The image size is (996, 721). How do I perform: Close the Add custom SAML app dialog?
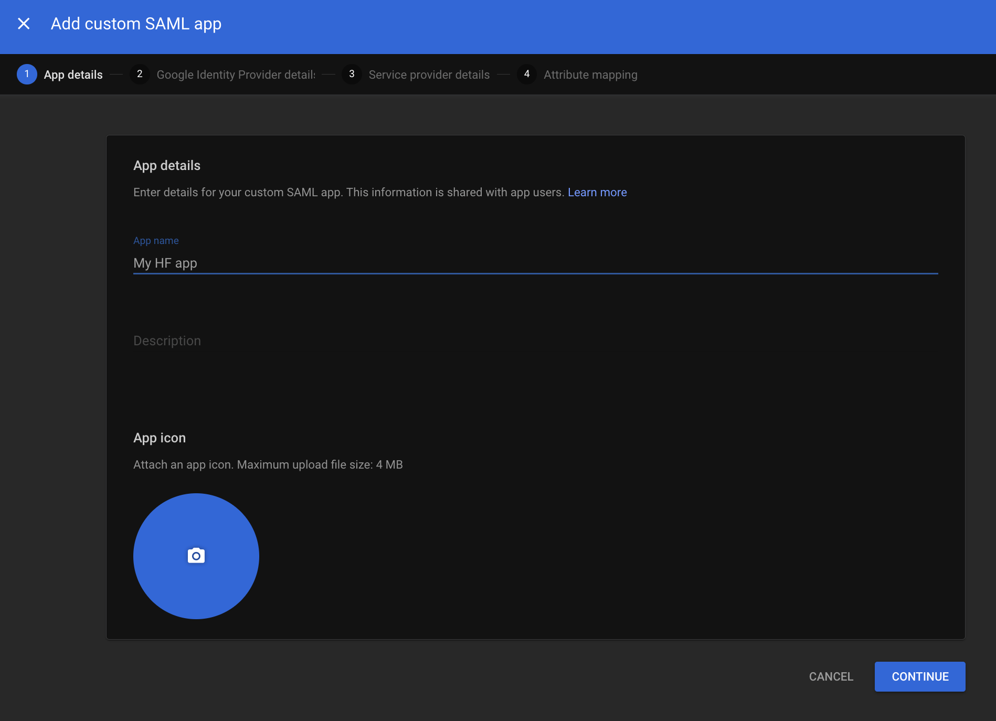[24, 24]
